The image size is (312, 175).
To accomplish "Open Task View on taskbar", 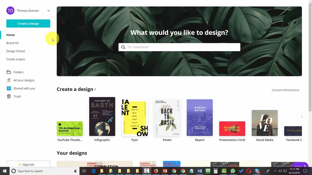I will tap(84, 171).
